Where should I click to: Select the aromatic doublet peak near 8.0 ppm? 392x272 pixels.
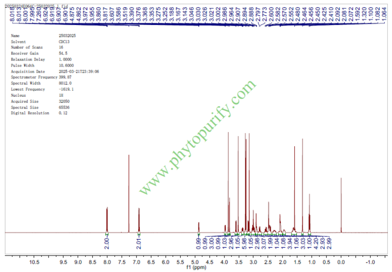(107, 219)
